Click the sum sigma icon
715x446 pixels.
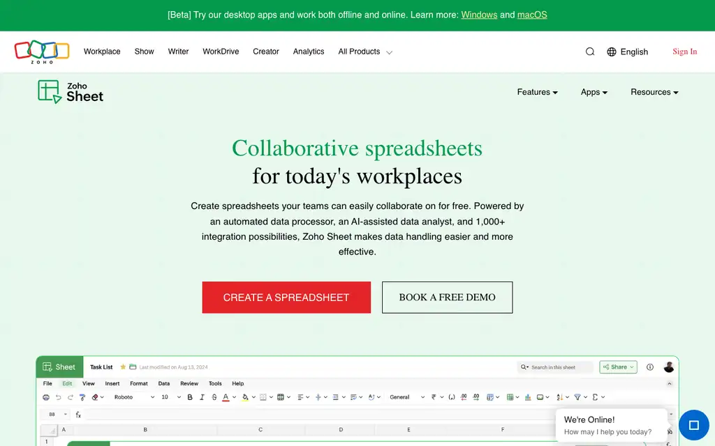pyautogui.click(x=595, y=397)
